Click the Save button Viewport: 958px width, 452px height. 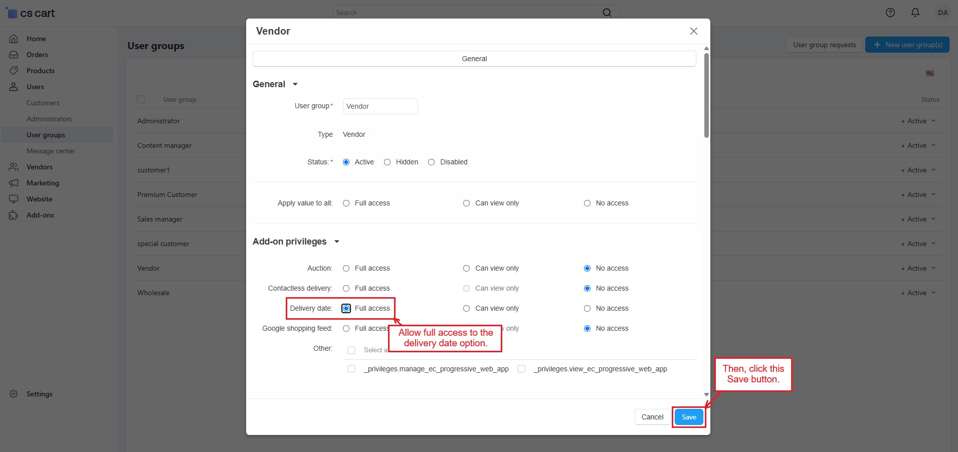click(x=689, y=417)
